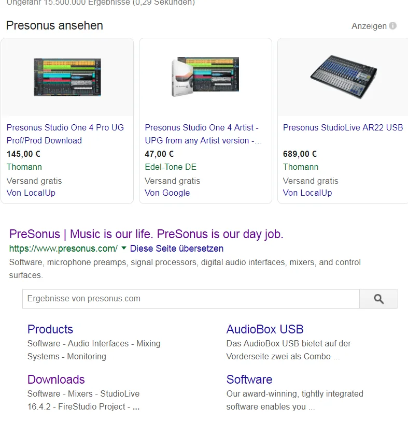The width and height of the screenshot is (408, 423).
Task: Click the Software - Audio Interfaces description text
Action: 94,350
